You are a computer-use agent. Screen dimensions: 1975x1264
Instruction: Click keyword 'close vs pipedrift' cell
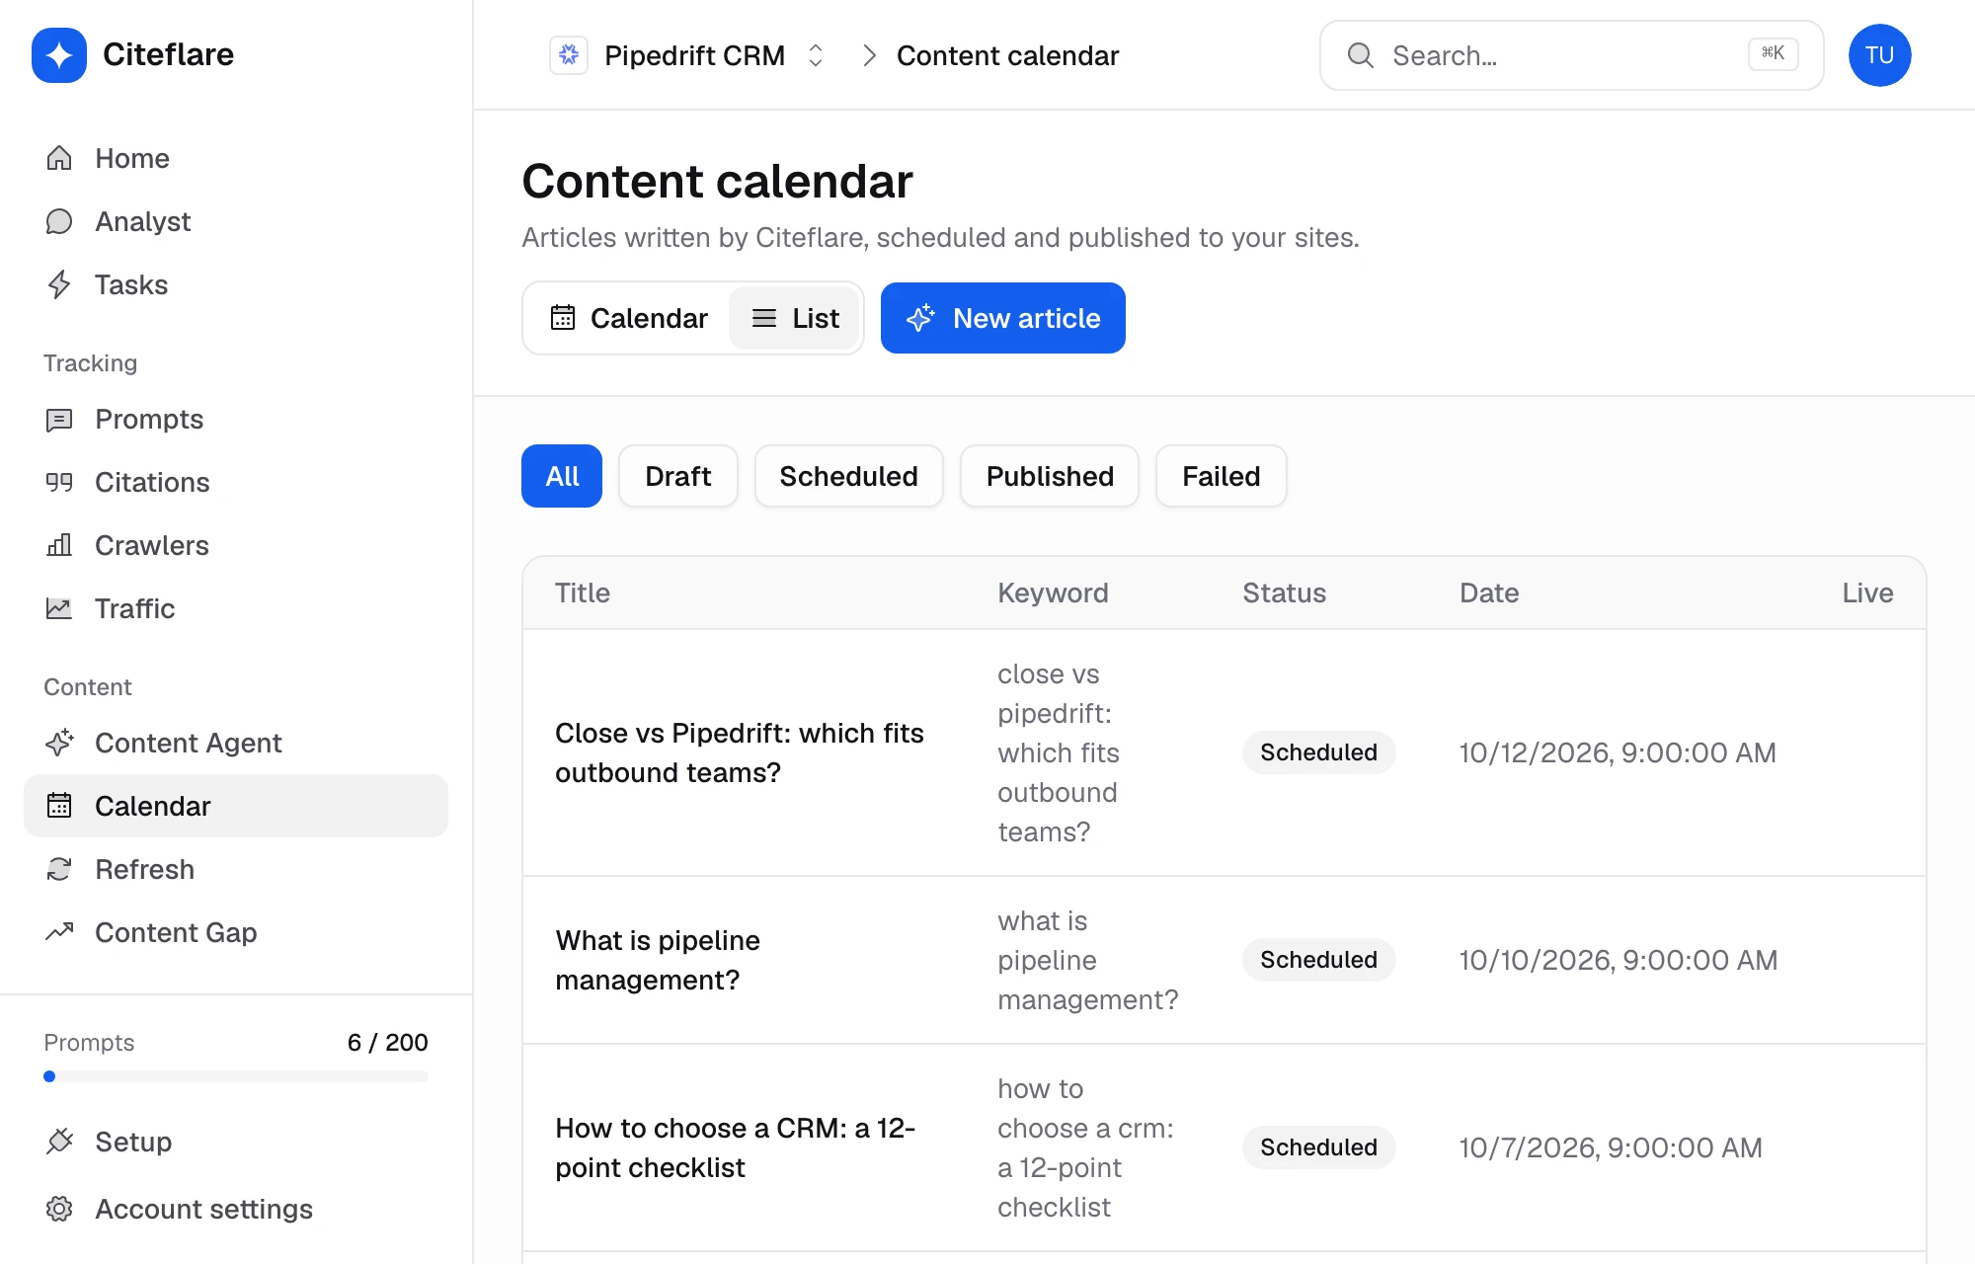pos(1059,752)
